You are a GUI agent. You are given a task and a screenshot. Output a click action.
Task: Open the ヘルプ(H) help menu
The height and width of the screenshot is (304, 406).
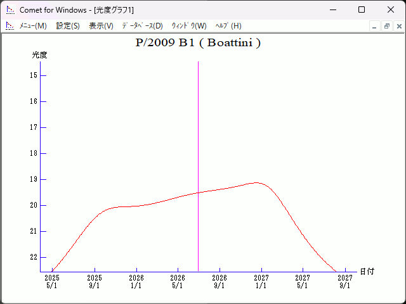(228, 26)
